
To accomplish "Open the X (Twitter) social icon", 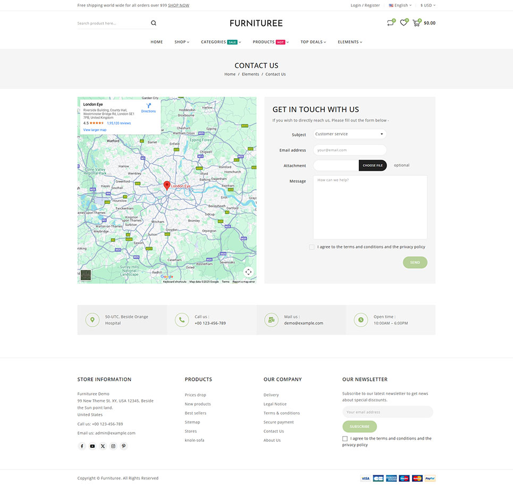I will [x=103, y=446].
